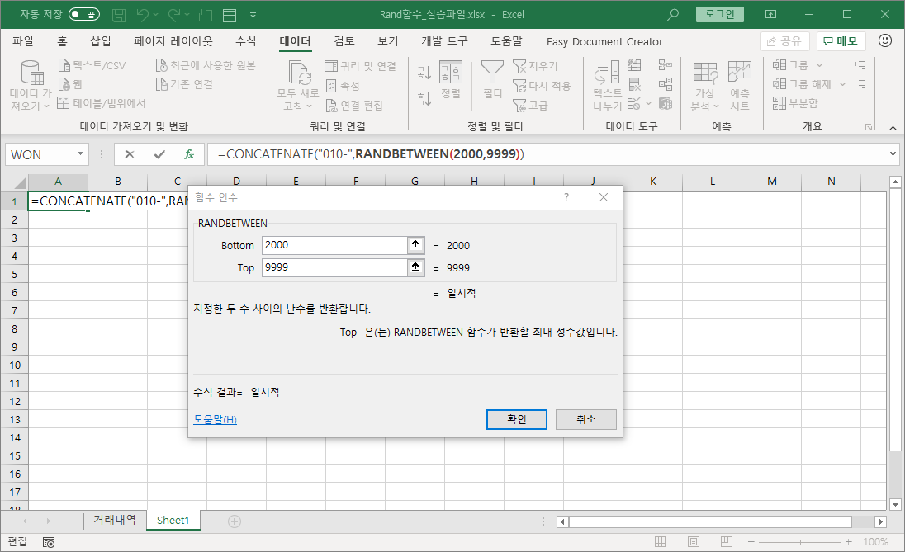Click the 확인 button

point(517,419)
